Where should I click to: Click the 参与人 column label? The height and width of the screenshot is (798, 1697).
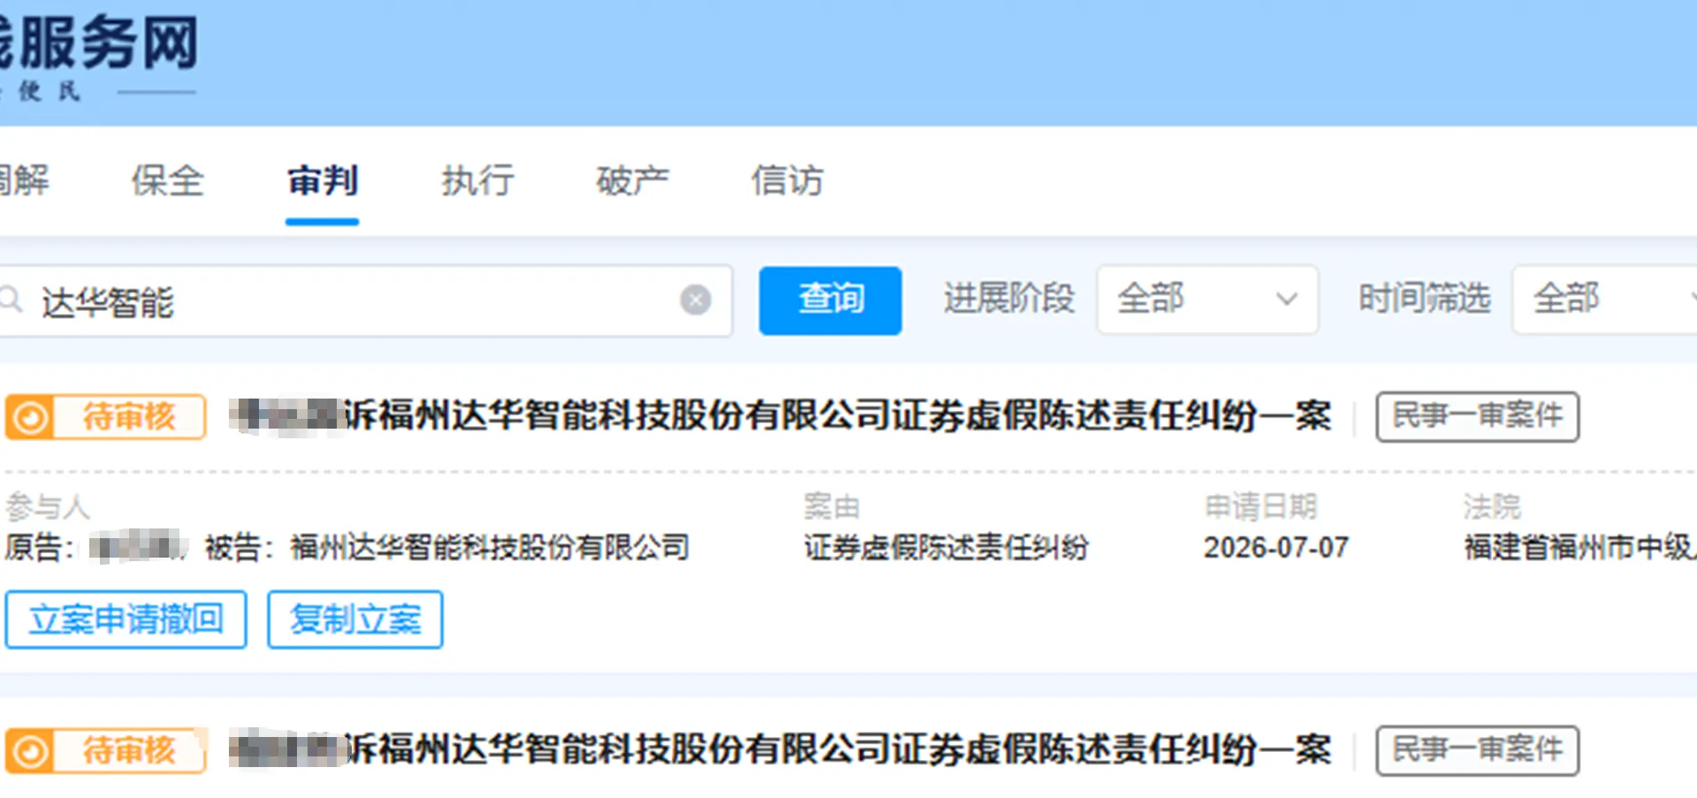click(x=48, y=507)
